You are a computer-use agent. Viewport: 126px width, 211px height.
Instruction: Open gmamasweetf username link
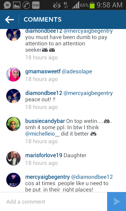click(43, 71)
